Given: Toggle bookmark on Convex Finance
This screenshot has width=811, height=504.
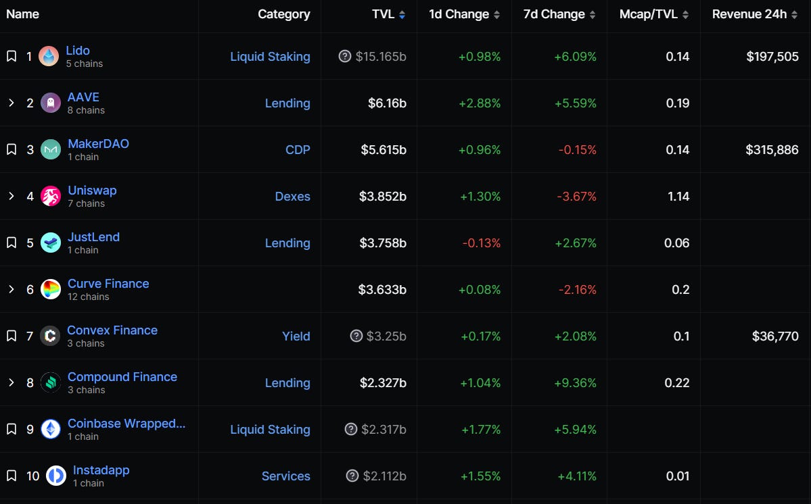Looking at the screenshot, I should pyautogui.click(x=11, y=336).
